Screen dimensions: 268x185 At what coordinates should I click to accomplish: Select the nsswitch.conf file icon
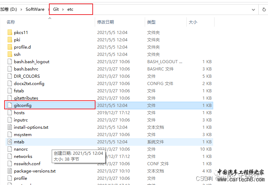(x=10, y=163)
